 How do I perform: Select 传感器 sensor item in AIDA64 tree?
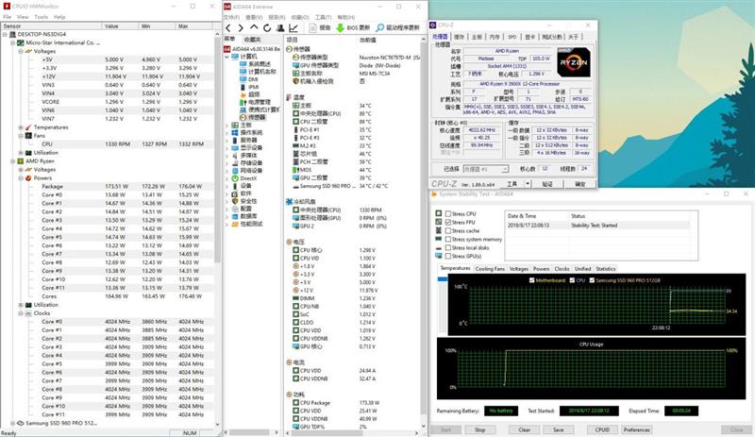(253, 117)
